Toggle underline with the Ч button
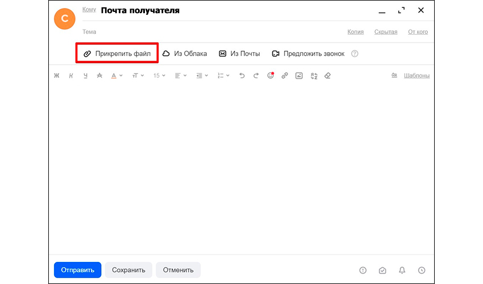Image resolution: width=483 pixels, height=284 pixels. [x=85, y=76]
